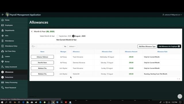Open Task View on the taskbar
The image size is (184, 104).
pos(10,102)
